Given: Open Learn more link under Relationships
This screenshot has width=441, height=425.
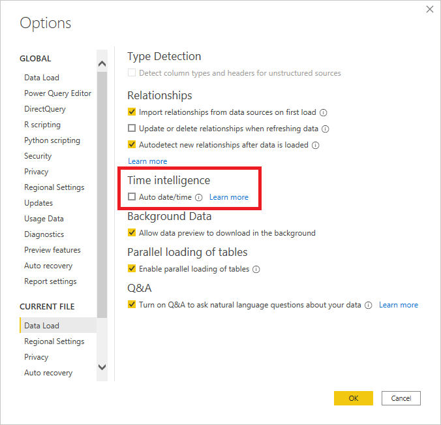Looking at the screenshot, I should 147,161.
